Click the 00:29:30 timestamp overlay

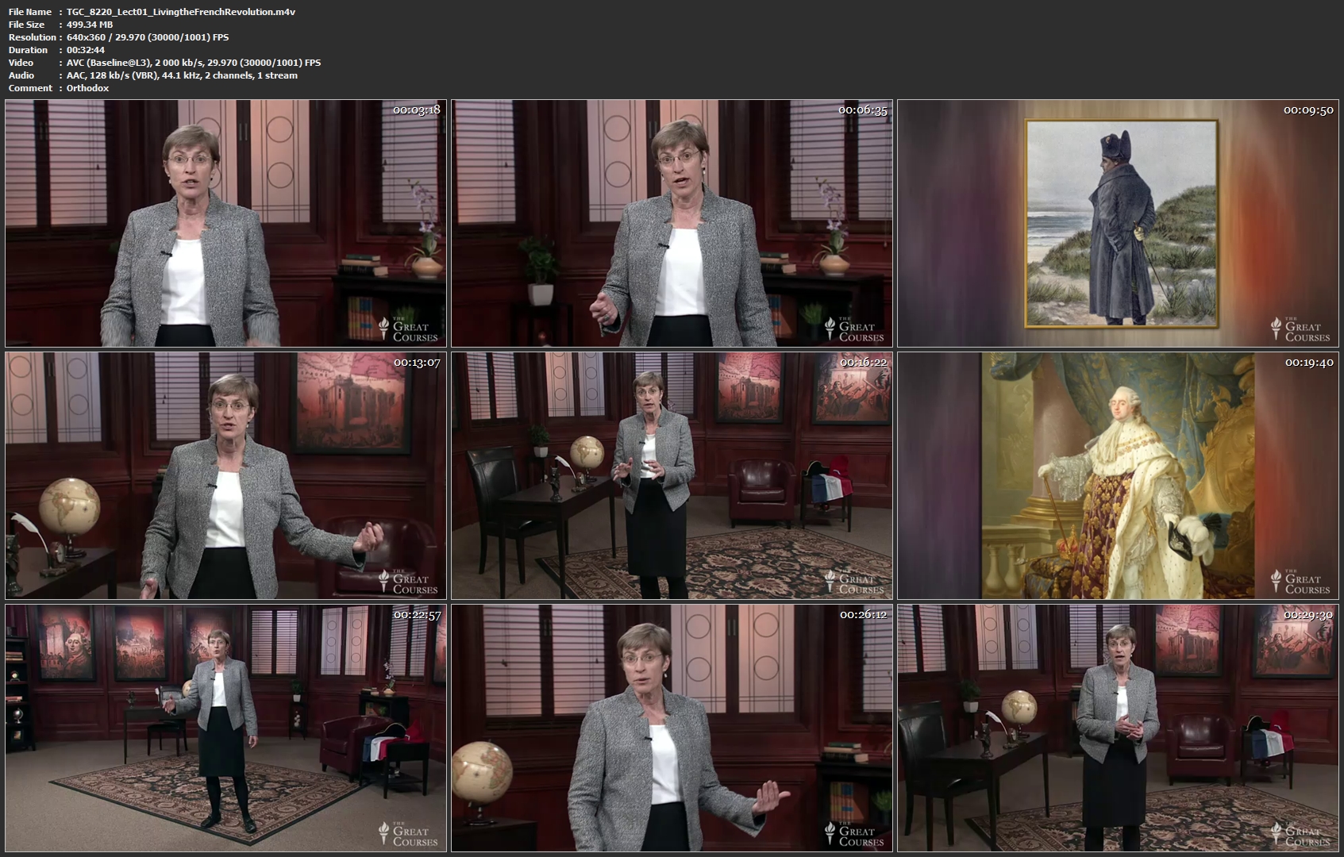click(x=1308, y=615)
